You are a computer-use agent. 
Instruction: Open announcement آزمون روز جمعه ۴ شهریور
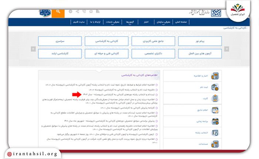coord(106,134)
